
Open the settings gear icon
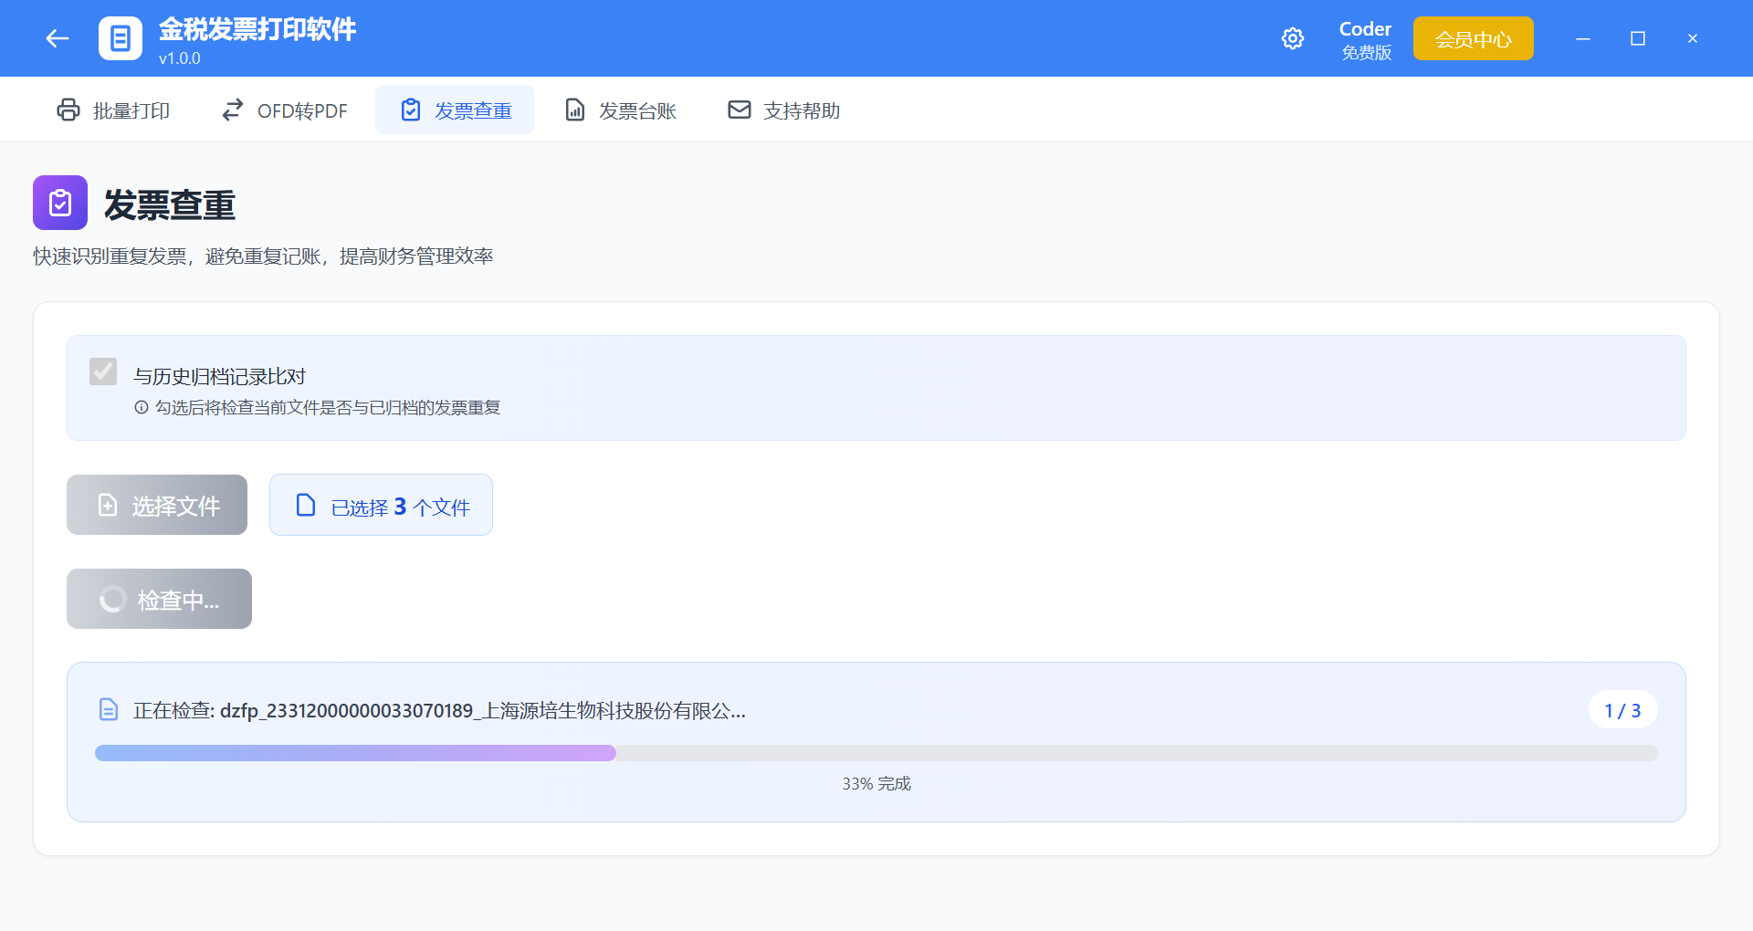[x=1293, y=38]
